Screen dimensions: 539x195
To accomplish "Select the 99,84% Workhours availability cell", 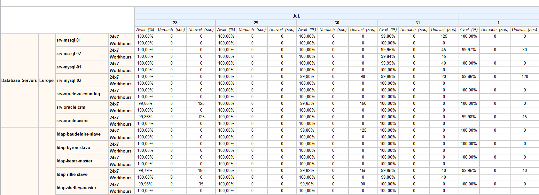I will click(x=388, y=57).
